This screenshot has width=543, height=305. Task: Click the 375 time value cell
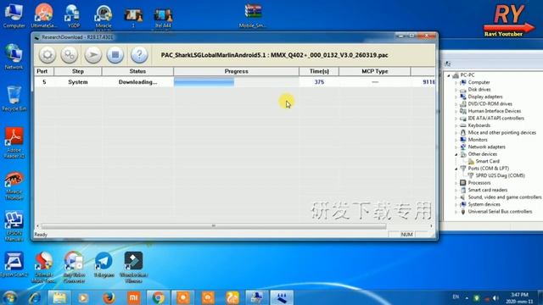pos(319,82)
